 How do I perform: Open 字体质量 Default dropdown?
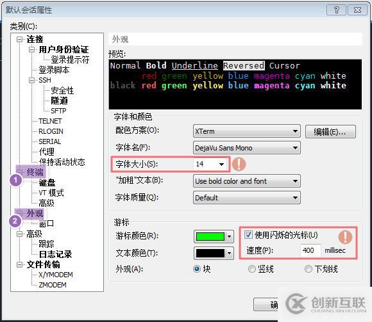click(x=247, y=198)
